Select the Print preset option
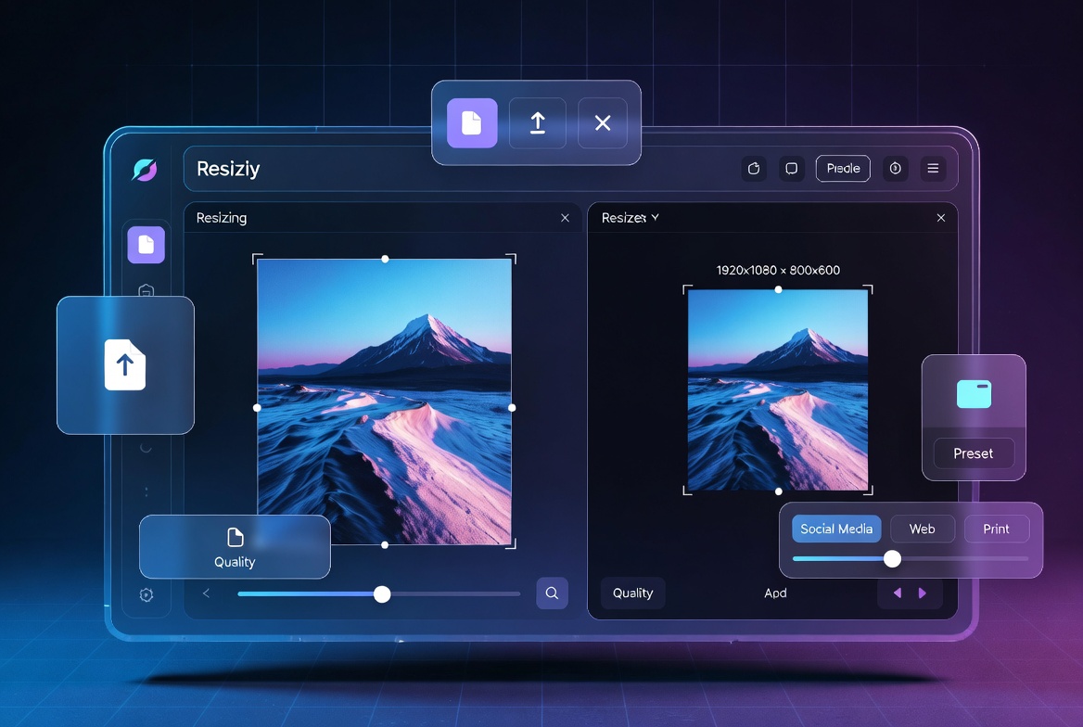 pyautogui.click(x=996, y=529)
